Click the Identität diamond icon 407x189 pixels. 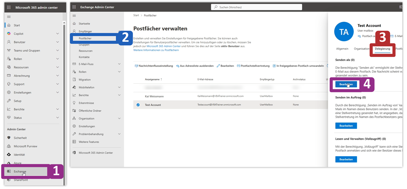9,155
